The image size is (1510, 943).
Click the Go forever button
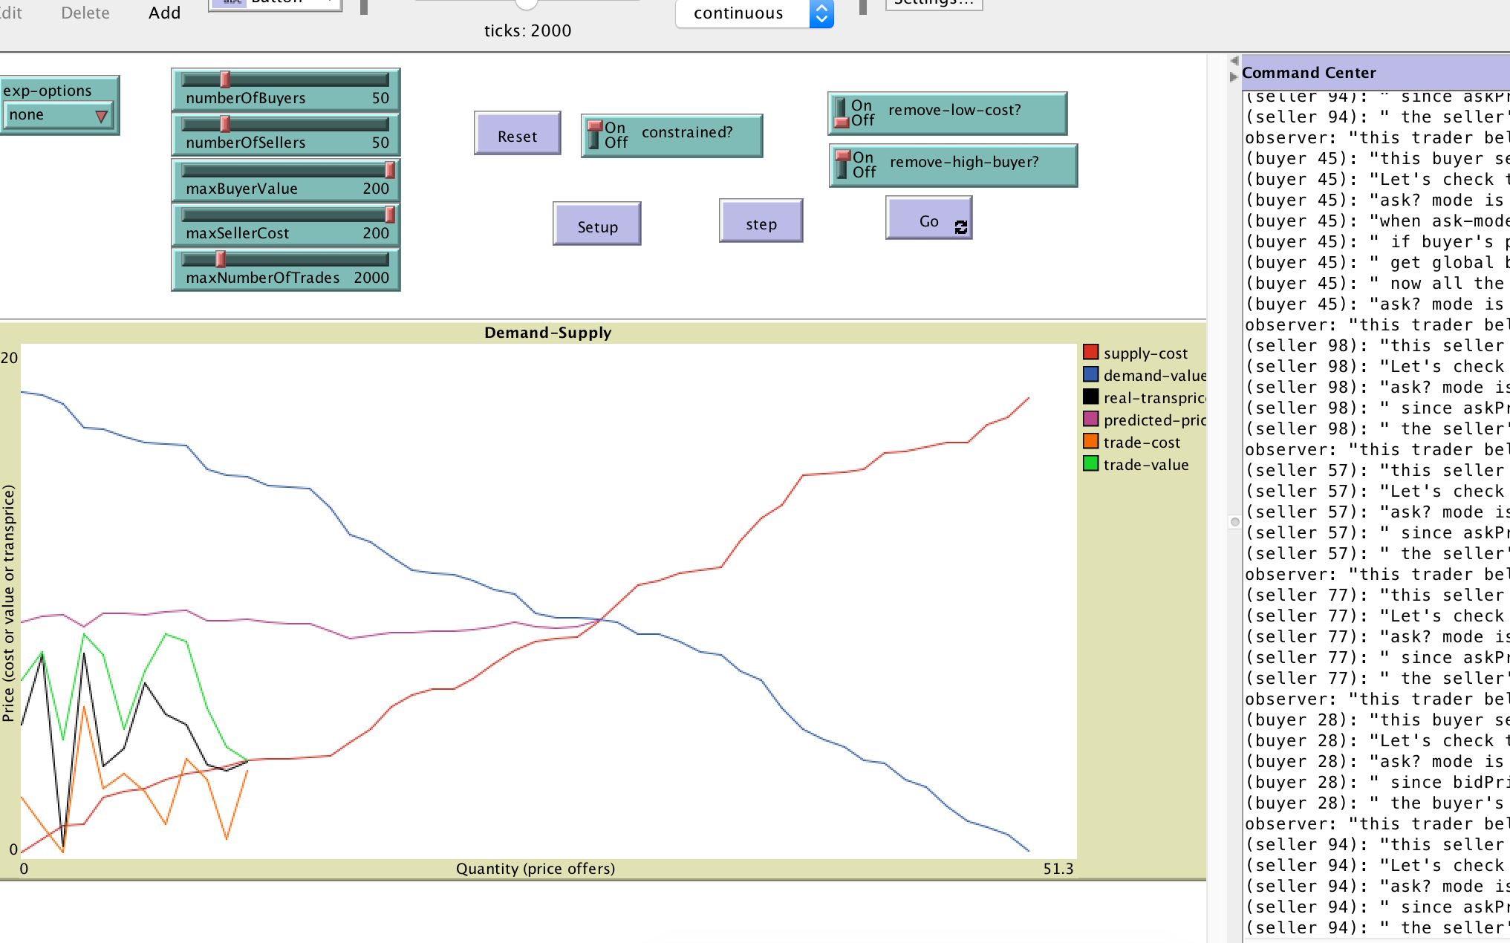pyautogui.click(x=929, y=218)
